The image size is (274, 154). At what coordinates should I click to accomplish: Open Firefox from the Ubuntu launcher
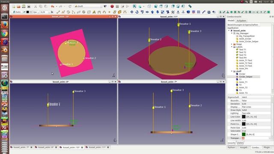pyautogui.click(x=5, y=25)
